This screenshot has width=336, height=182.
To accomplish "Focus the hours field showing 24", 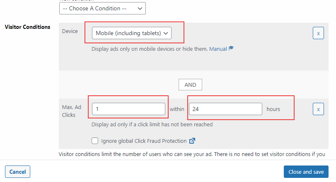I will coord(225,109).
